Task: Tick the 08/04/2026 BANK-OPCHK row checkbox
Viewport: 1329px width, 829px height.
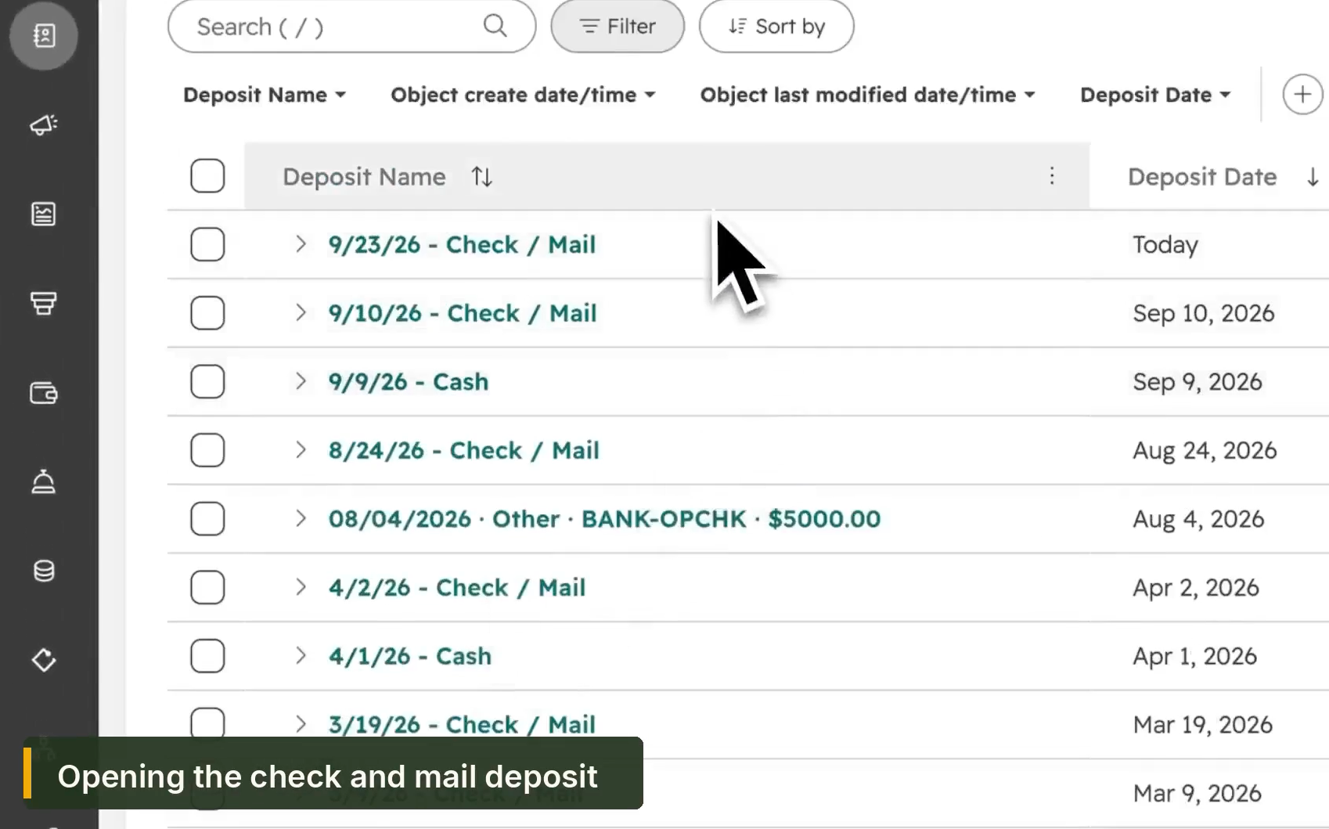Action: [207, 519]
